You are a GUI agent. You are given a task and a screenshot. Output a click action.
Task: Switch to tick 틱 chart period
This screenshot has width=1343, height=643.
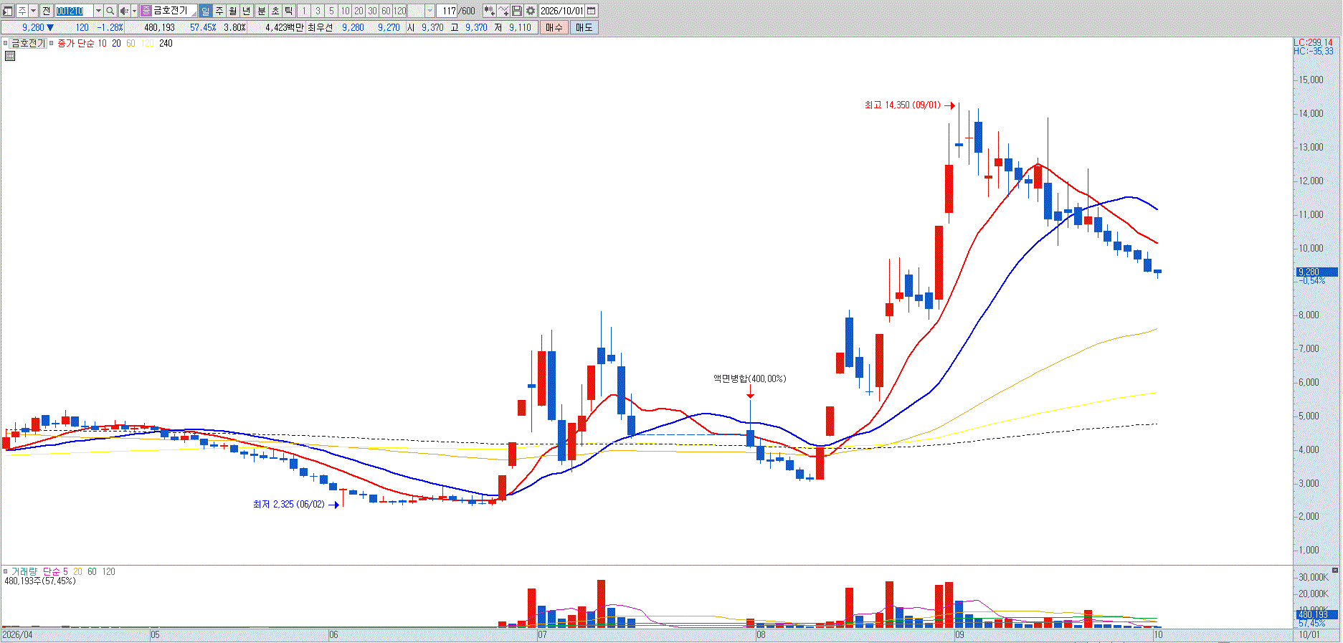click(x=289, y=11)
